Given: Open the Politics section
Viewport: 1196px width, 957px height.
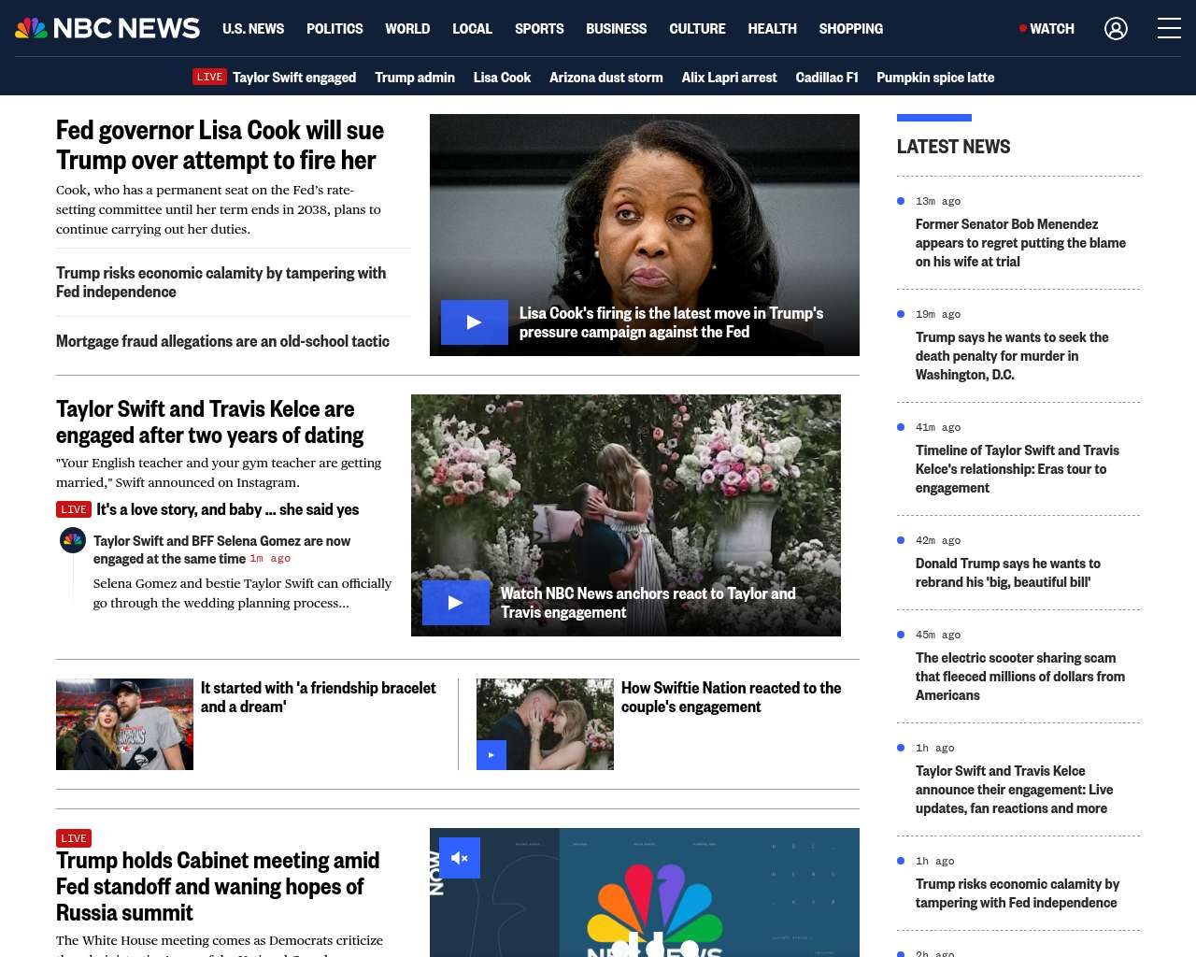Looking at the screenshot, I should click(335, 29).
